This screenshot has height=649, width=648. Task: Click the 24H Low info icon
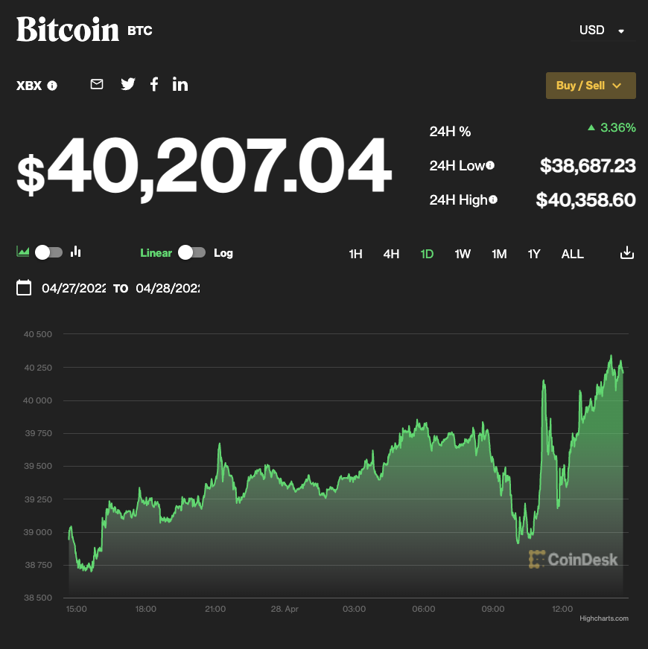click(x=490, y=165)
